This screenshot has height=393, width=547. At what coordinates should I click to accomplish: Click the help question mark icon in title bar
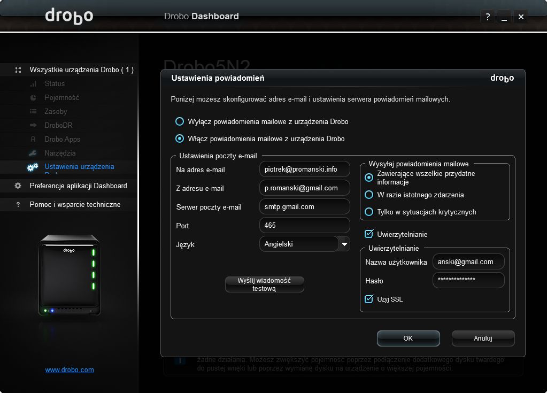(x=488, y=17)
